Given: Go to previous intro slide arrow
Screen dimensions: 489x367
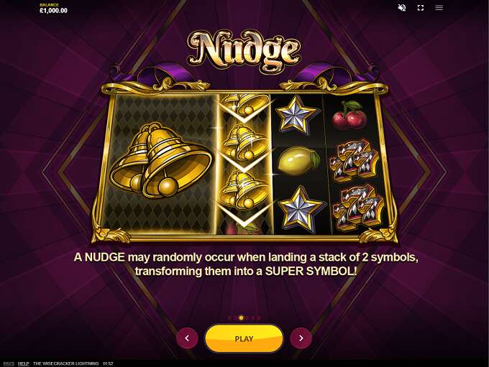Looking at the screenshot, I should click(187, 338).
